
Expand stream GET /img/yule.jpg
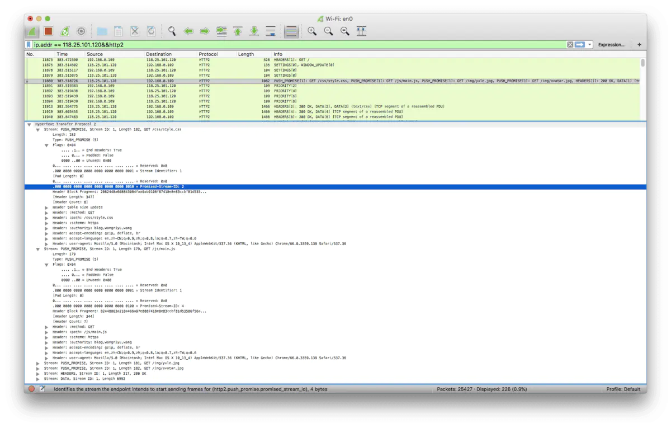[38, 363]
